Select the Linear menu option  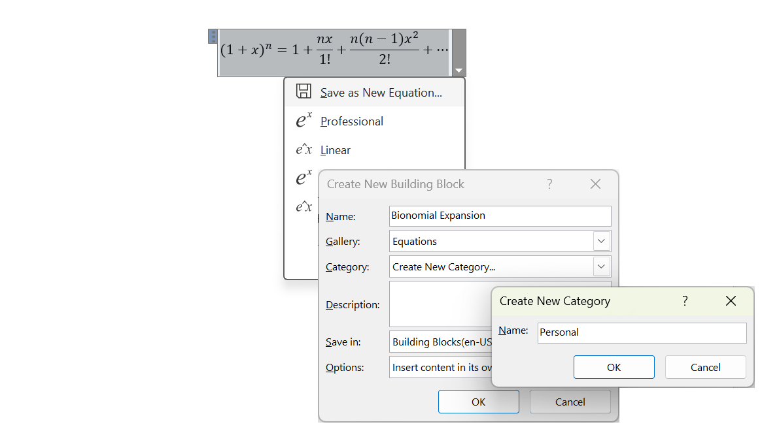[x=336, y=150]
